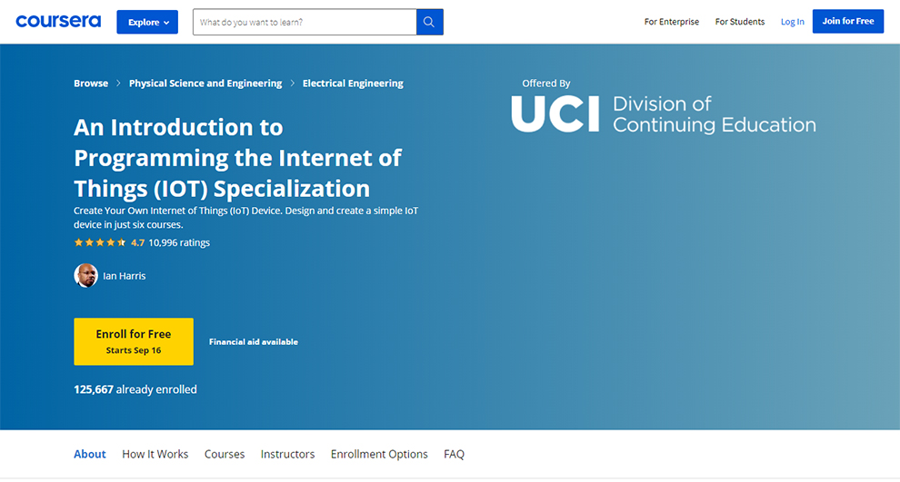Click the star rating icons
This screenshot has height=482, width=900.
(x=100, y=242)
